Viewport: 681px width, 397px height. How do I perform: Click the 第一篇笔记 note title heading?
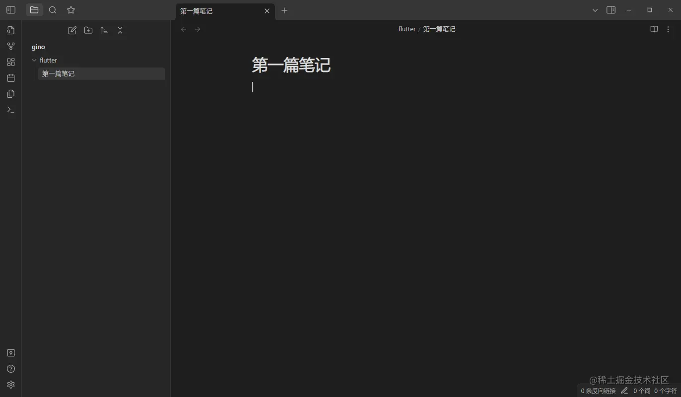pos(291,65)
